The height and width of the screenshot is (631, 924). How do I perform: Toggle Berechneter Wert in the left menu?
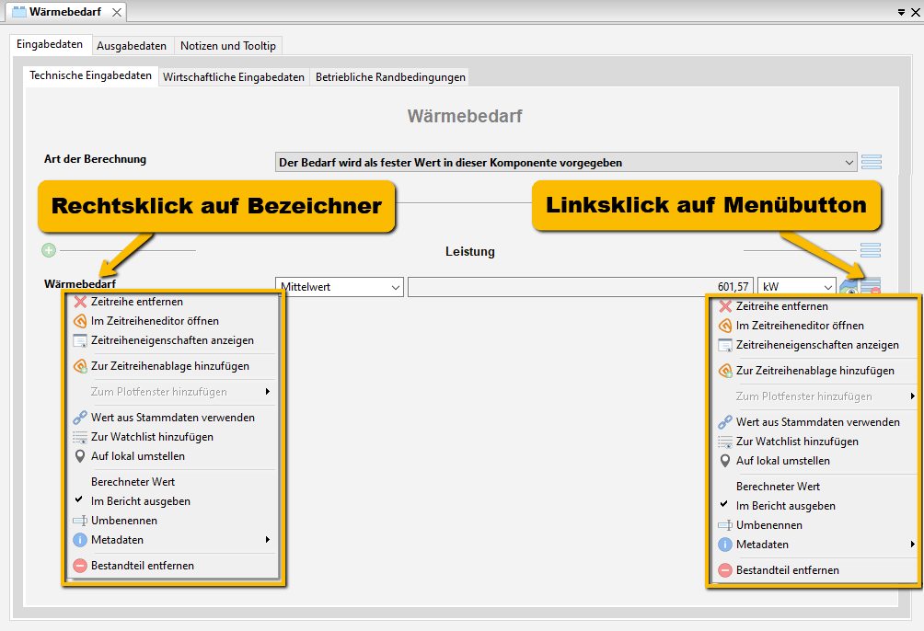[133, 482]
